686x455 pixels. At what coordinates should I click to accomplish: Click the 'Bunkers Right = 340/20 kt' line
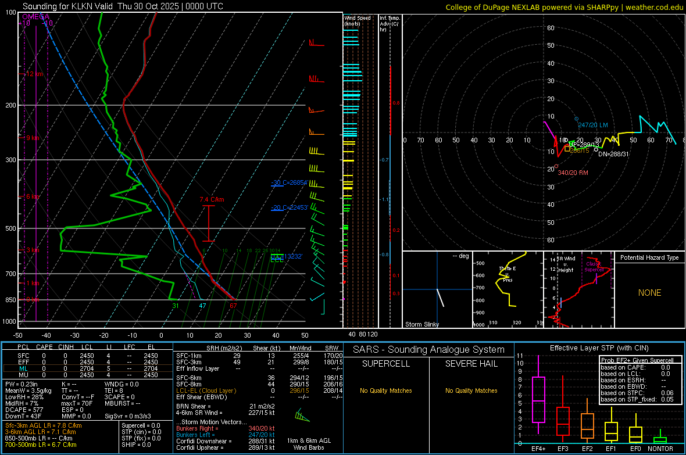226,429
